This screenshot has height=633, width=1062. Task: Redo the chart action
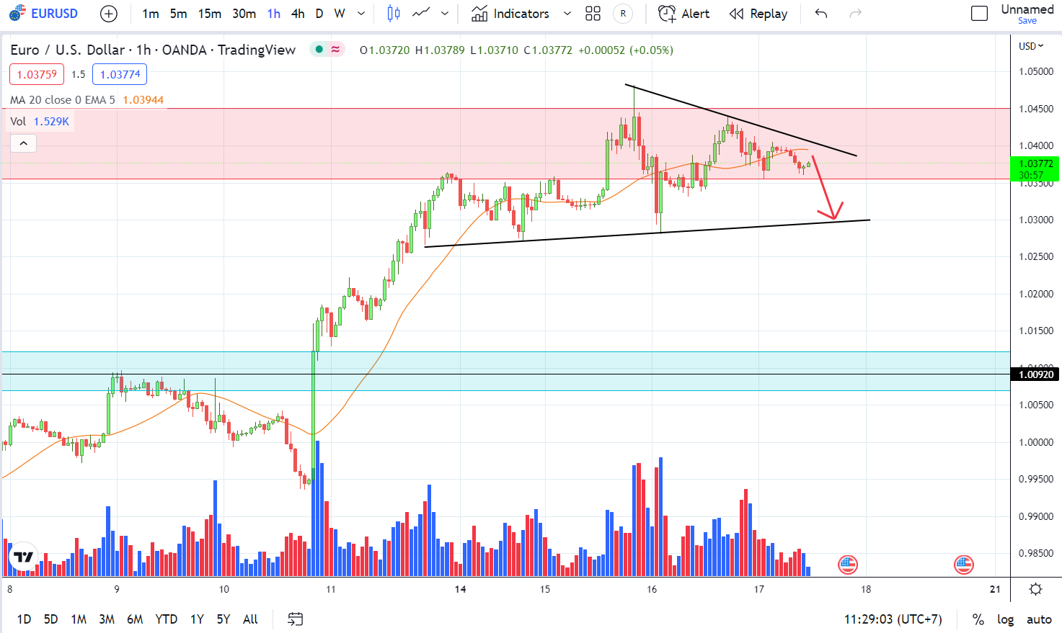pos(856,13)
